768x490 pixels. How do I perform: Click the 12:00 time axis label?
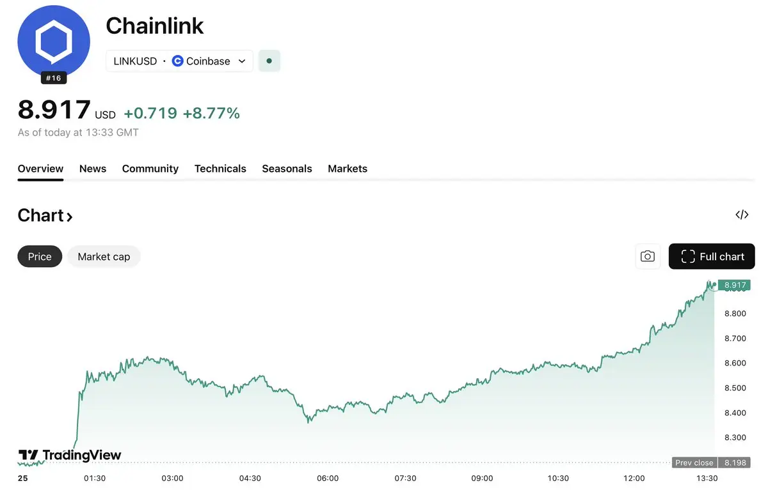[634, 479]
